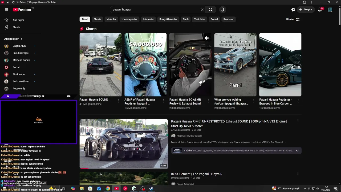Select the Son yüklenenler chip
This screenshot has height=192, width=341.
point(168,19)
